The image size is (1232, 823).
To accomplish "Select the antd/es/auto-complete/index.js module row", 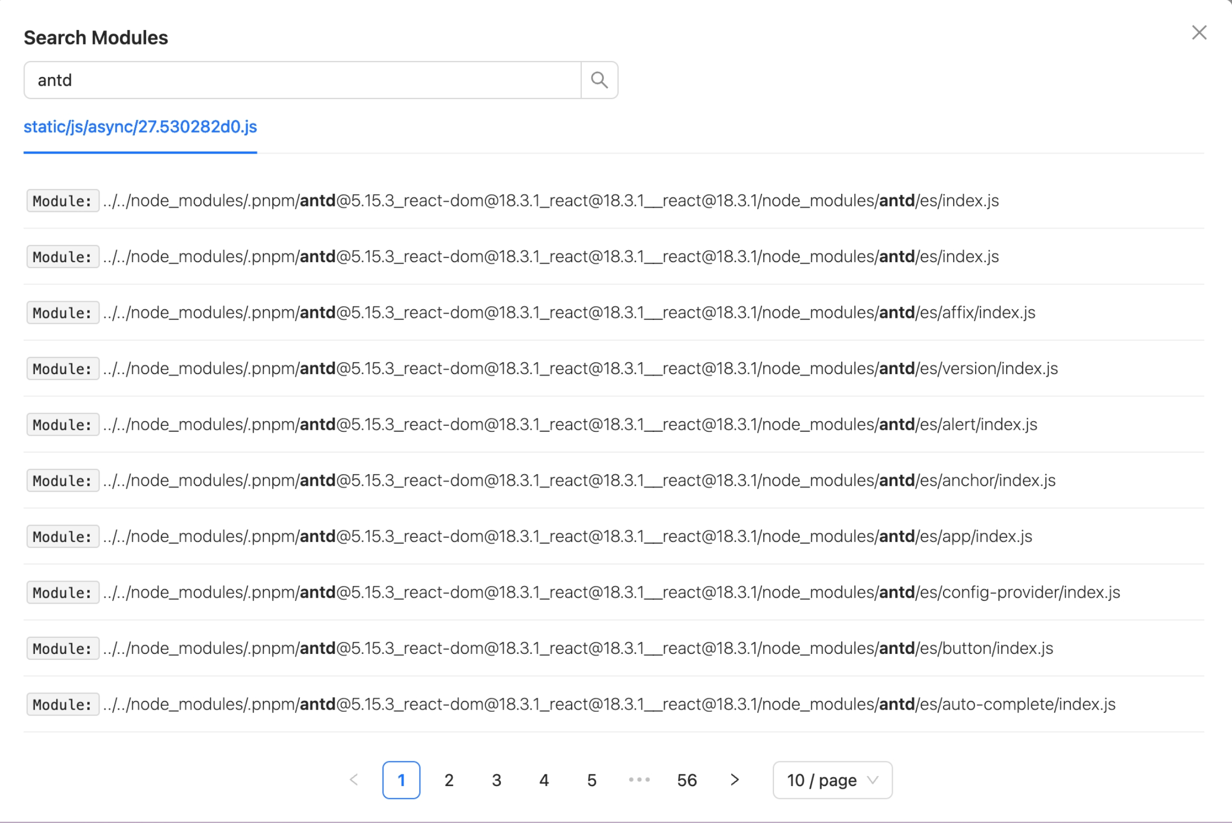I will coord(614,704).
